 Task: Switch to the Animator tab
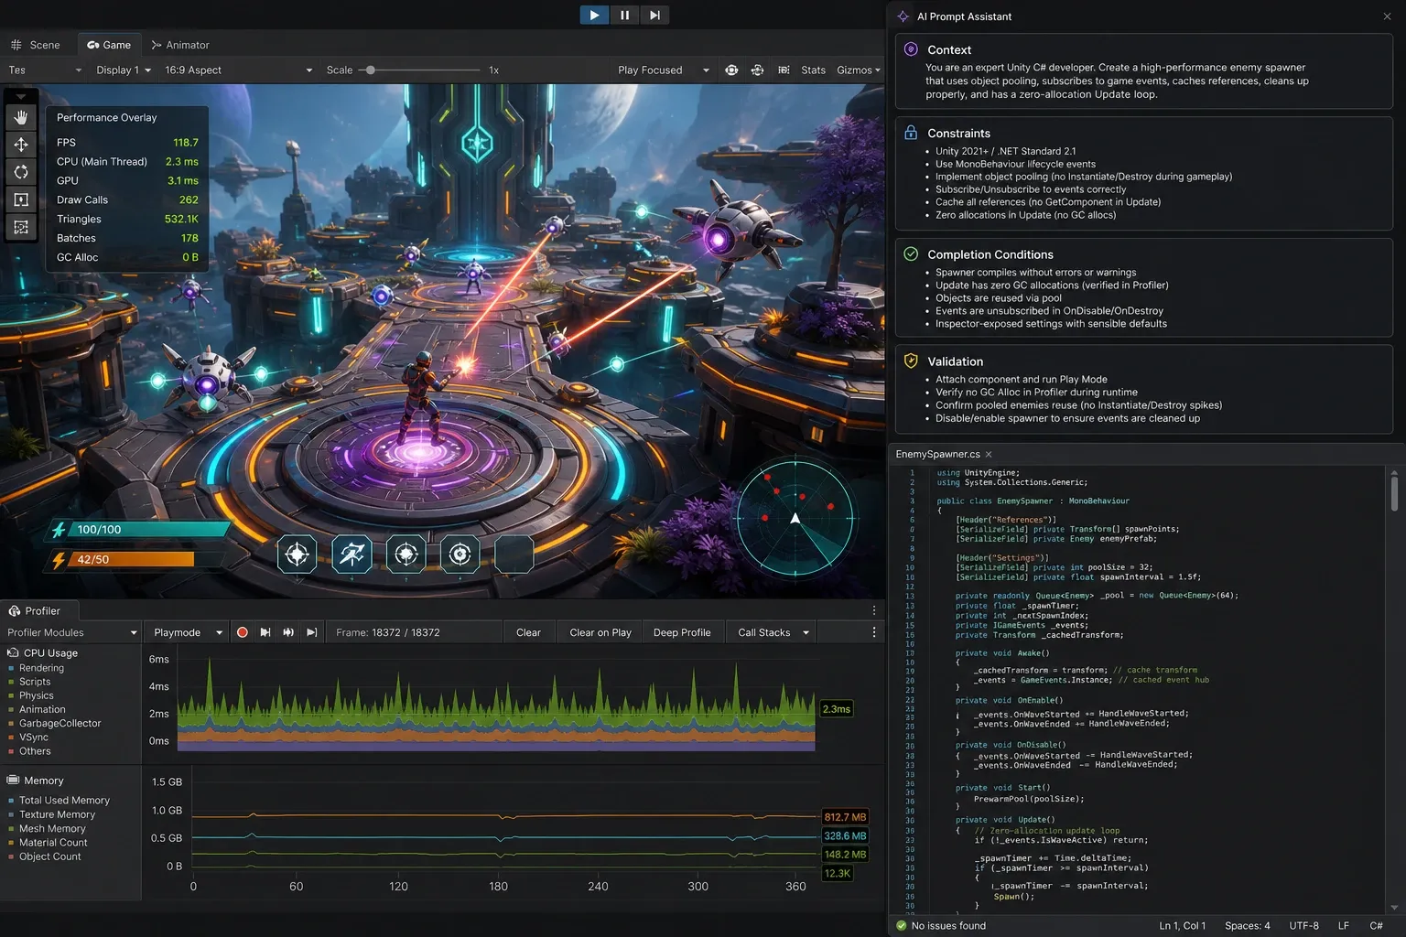pos(180,45)
